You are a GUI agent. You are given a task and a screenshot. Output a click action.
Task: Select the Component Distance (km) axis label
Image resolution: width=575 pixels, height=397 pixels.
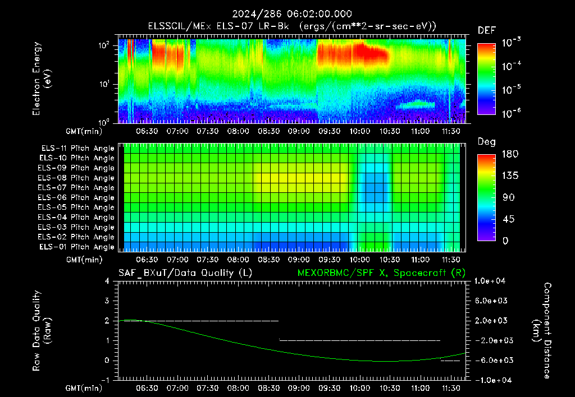(x=542, y=331)
